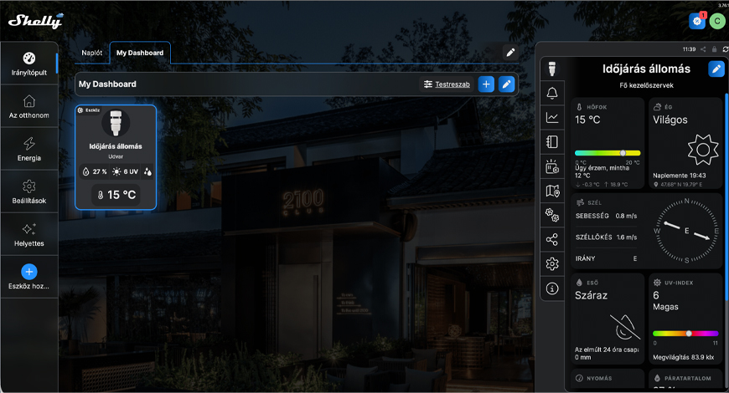Open the notifications icon with red badge
Image resolution: width=729 pixels, height=393 pixels.
pos(696,20)
